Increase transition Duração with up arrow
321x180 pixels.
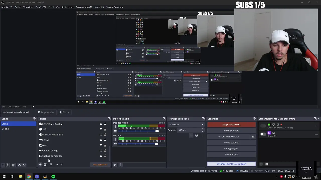tap(203, 129)
